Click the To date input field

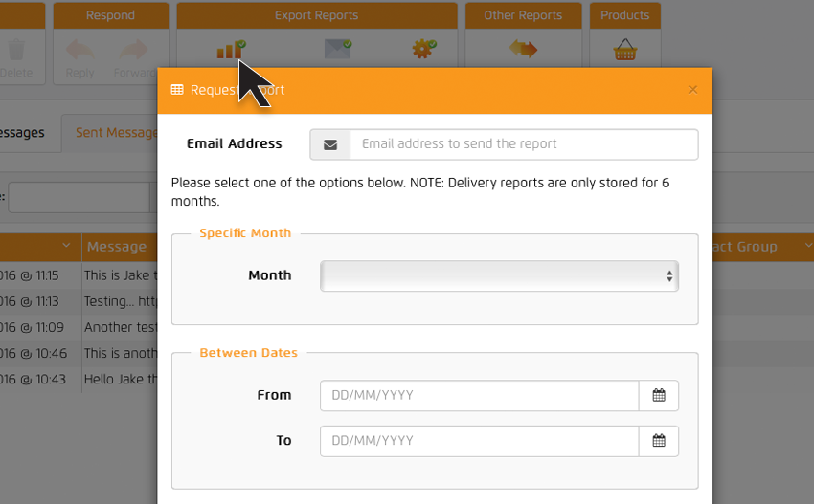tap(479, 441)
